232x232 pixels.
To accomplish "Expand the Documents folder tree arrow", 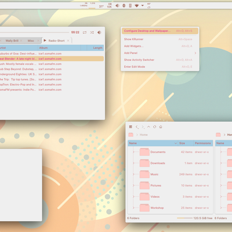I will (133, 152).
